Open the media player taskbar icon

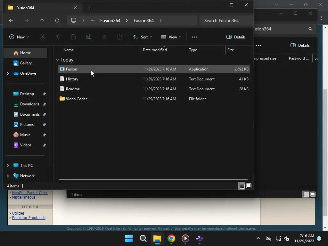point(185,238)
